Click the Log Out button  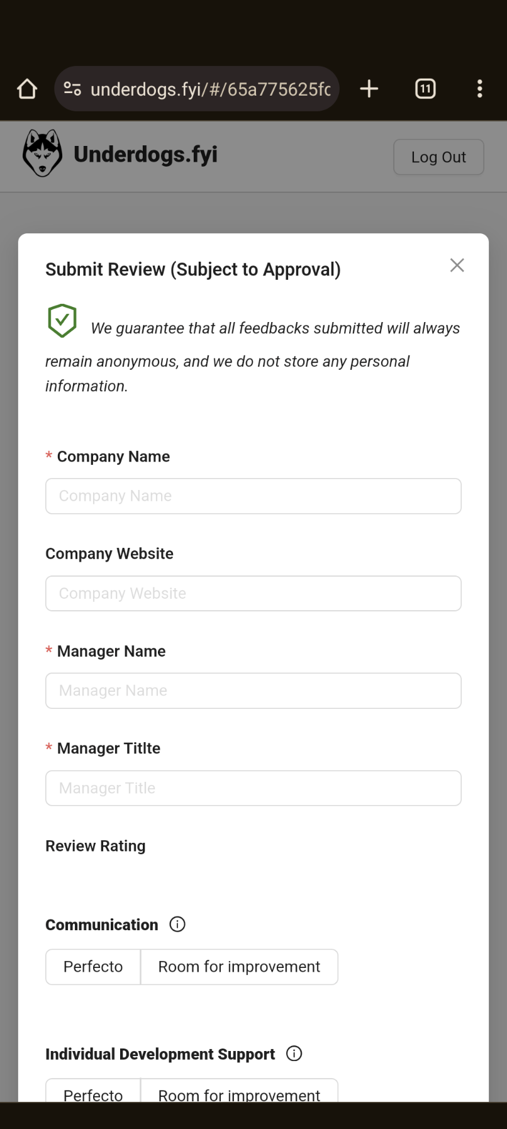tap(438, 157)
